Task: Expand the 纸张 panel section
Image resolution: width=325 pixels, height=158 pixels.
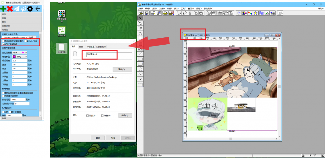Action: pos(21,15)
